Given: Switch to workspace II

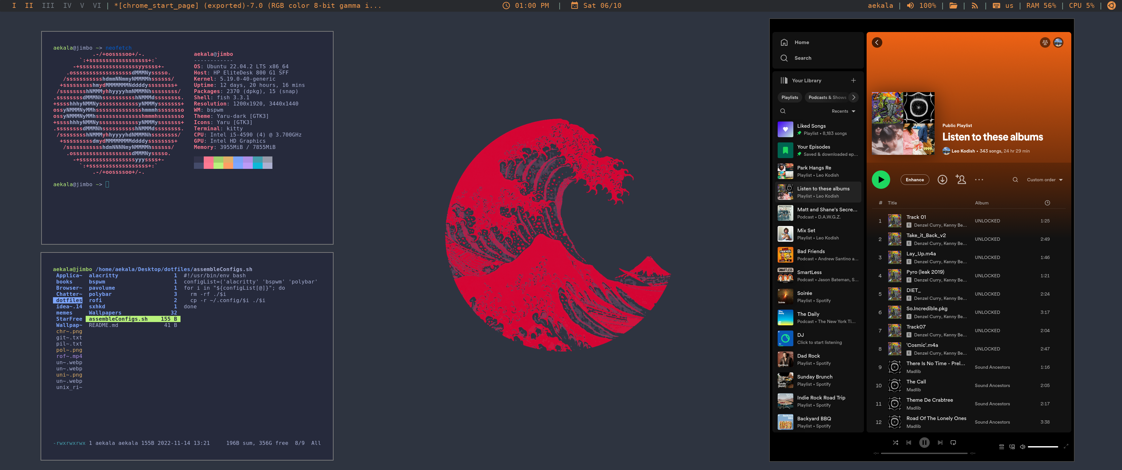Looking at the screenshot, I should [x=29, y=6].
